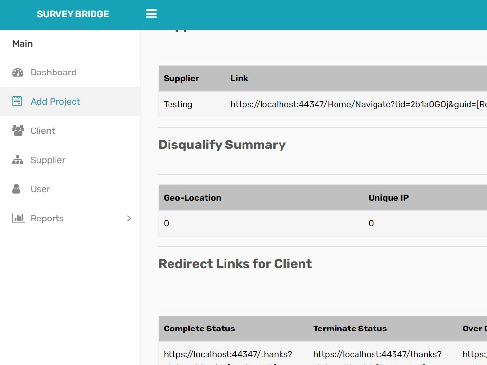This screenshot has height=365, width=487.
Task: Click the Unique IP value 0
Action: (371, 223)
